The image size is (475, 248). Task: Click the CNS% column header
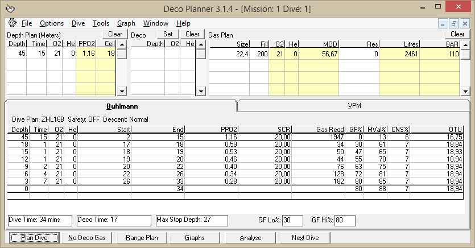click(x=399, y=130)
